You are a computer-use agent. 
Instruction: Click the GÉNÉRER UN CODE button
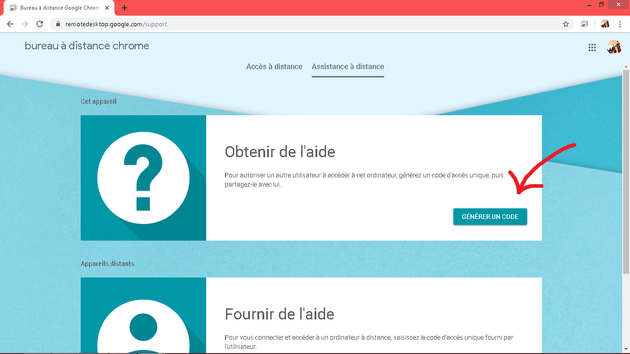[x=490, y=217]
